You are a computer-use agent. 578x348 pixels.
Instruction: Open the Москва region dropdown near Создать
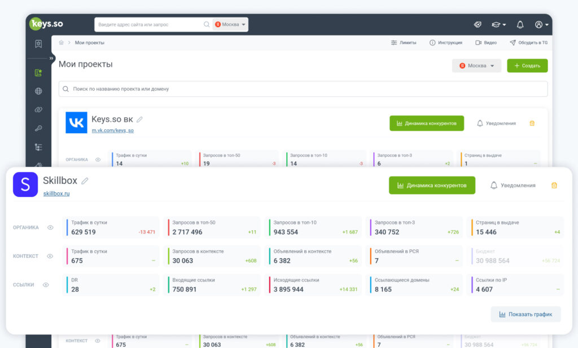pos(476,65)
